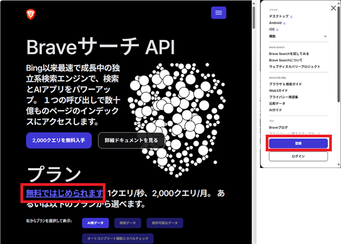Select Brave Searchを試してみる link
Image resolution: width=341 pixels, height=244 pixels.
[x=289, y=53]
